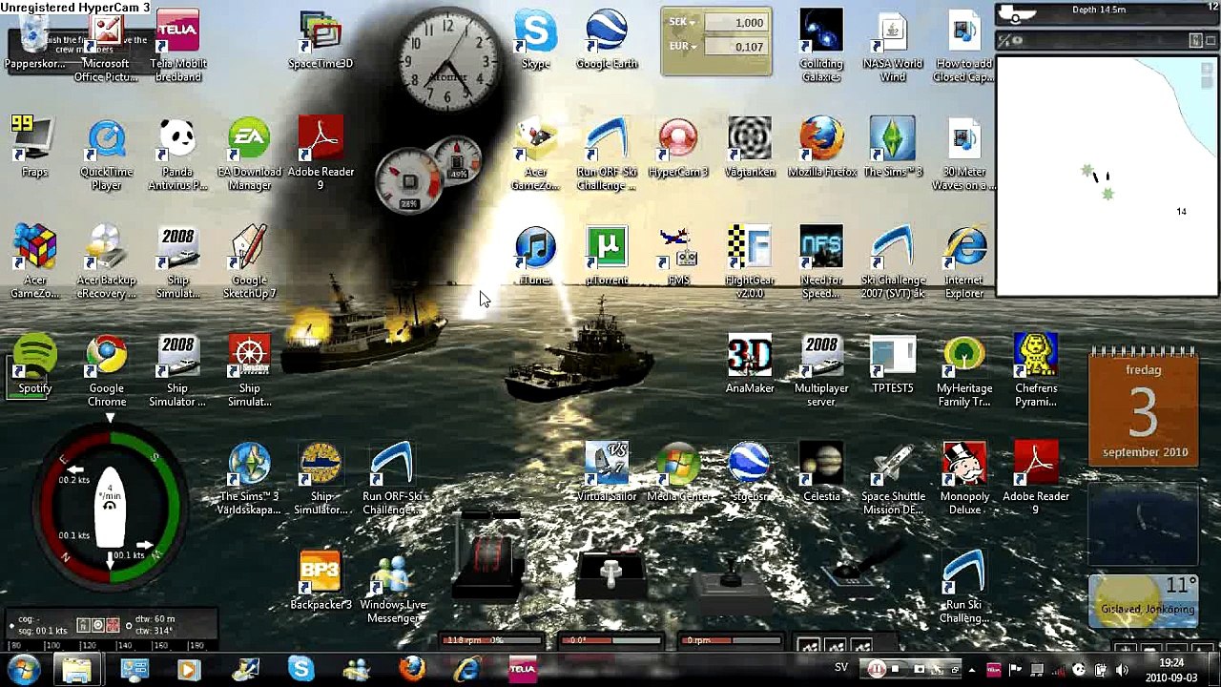Viewport: 1221px width, 687px height.
Task: Open the Spotify desktop shortcut
Action: [x=34, y=364]
